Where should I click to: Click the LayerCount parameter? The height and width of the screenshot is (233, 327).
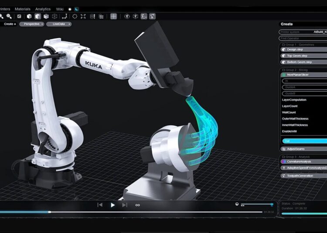(290, 106)
